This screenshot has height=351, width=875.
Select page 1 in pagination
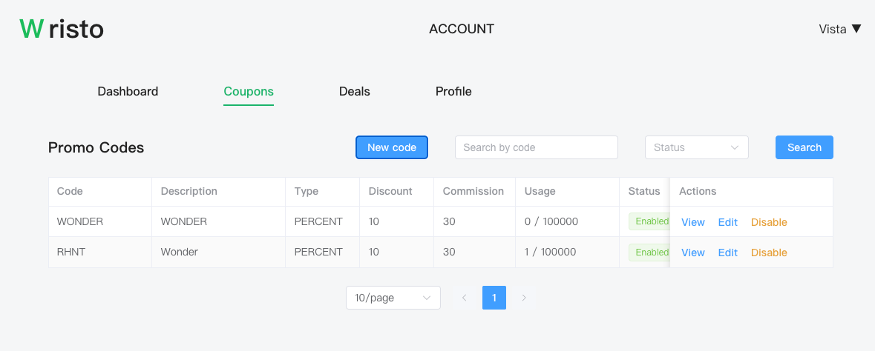tap(494, 298)
